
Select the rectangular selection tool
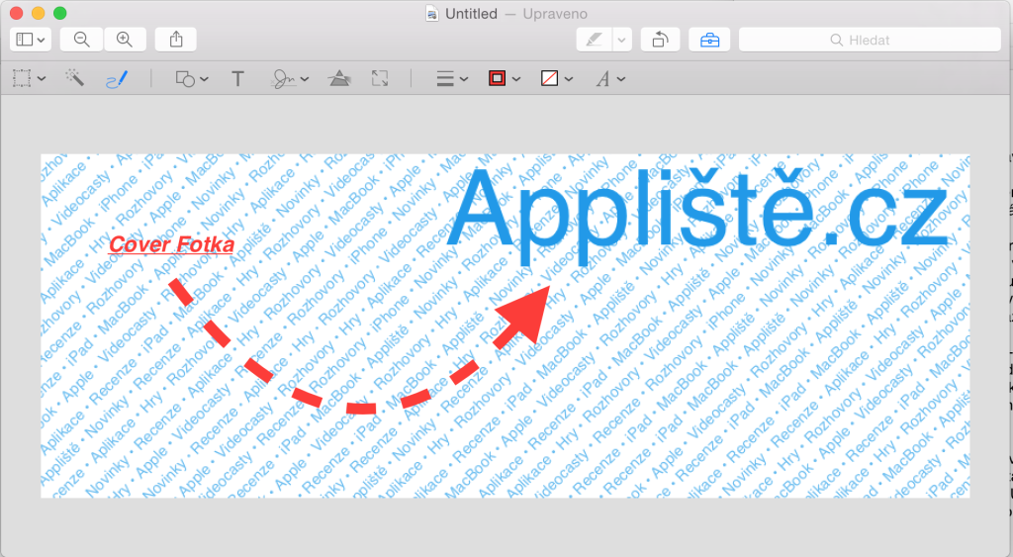[x=22, y=79]
